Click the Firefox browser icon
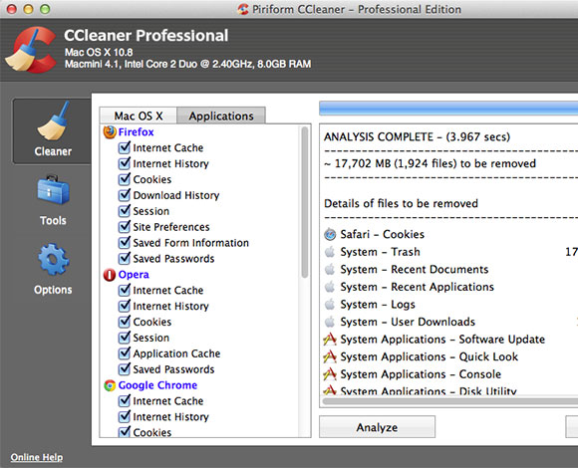 [110, 132]
